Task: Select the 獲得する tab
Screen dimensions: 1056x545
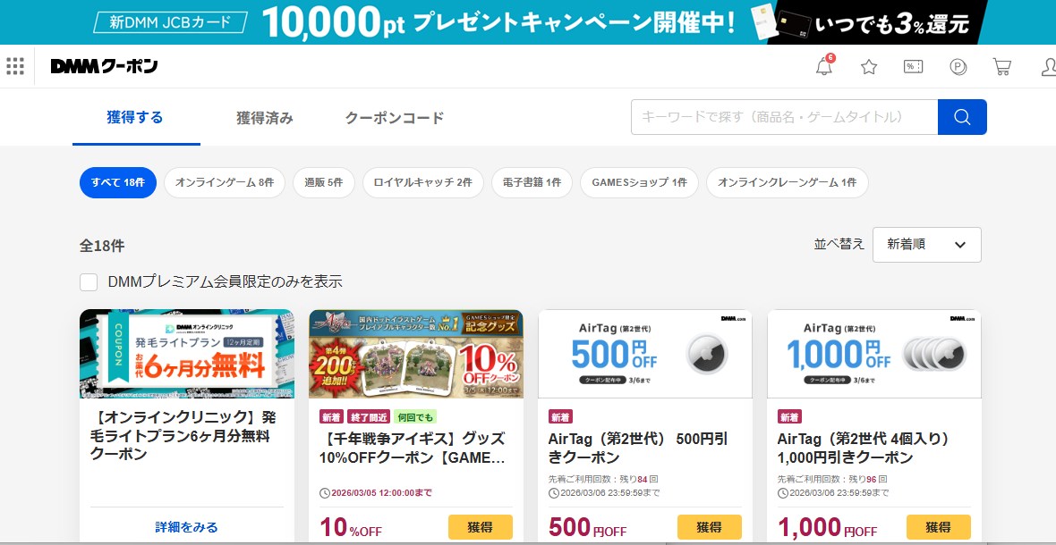Action: point(135,117)
